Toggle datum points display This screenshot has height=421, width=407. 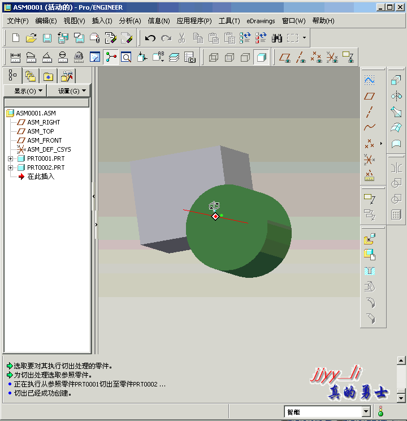tap(317, 57)
